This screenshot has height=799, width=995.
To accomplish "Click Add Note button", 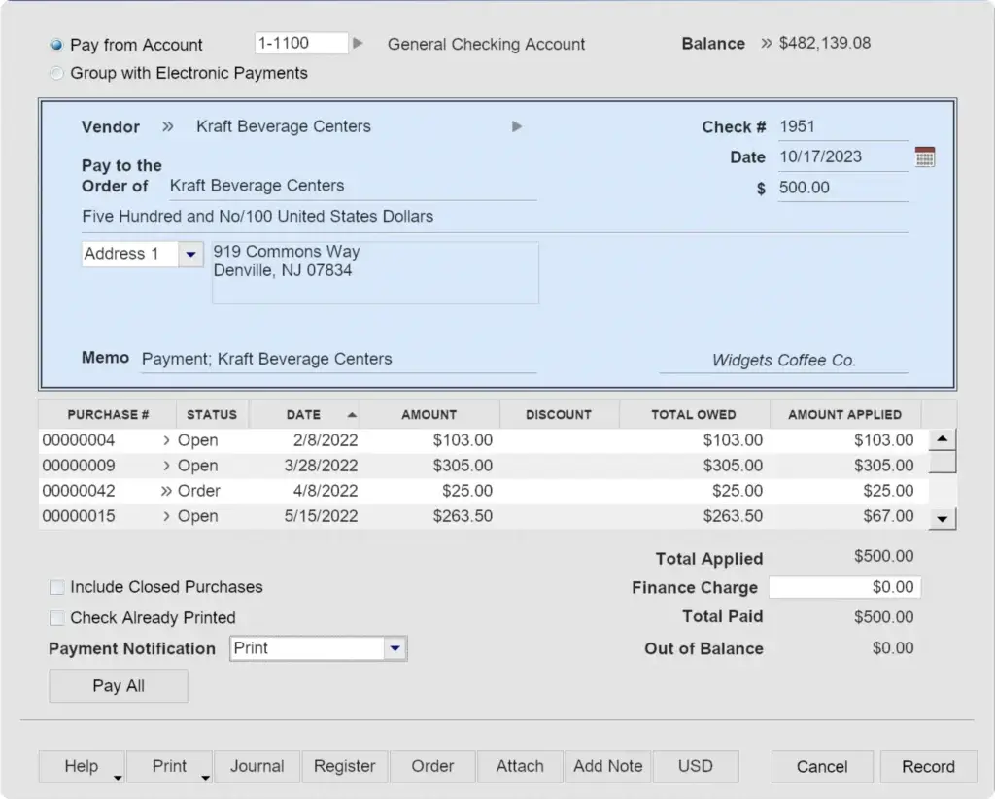I will click(x=608, y=767).
